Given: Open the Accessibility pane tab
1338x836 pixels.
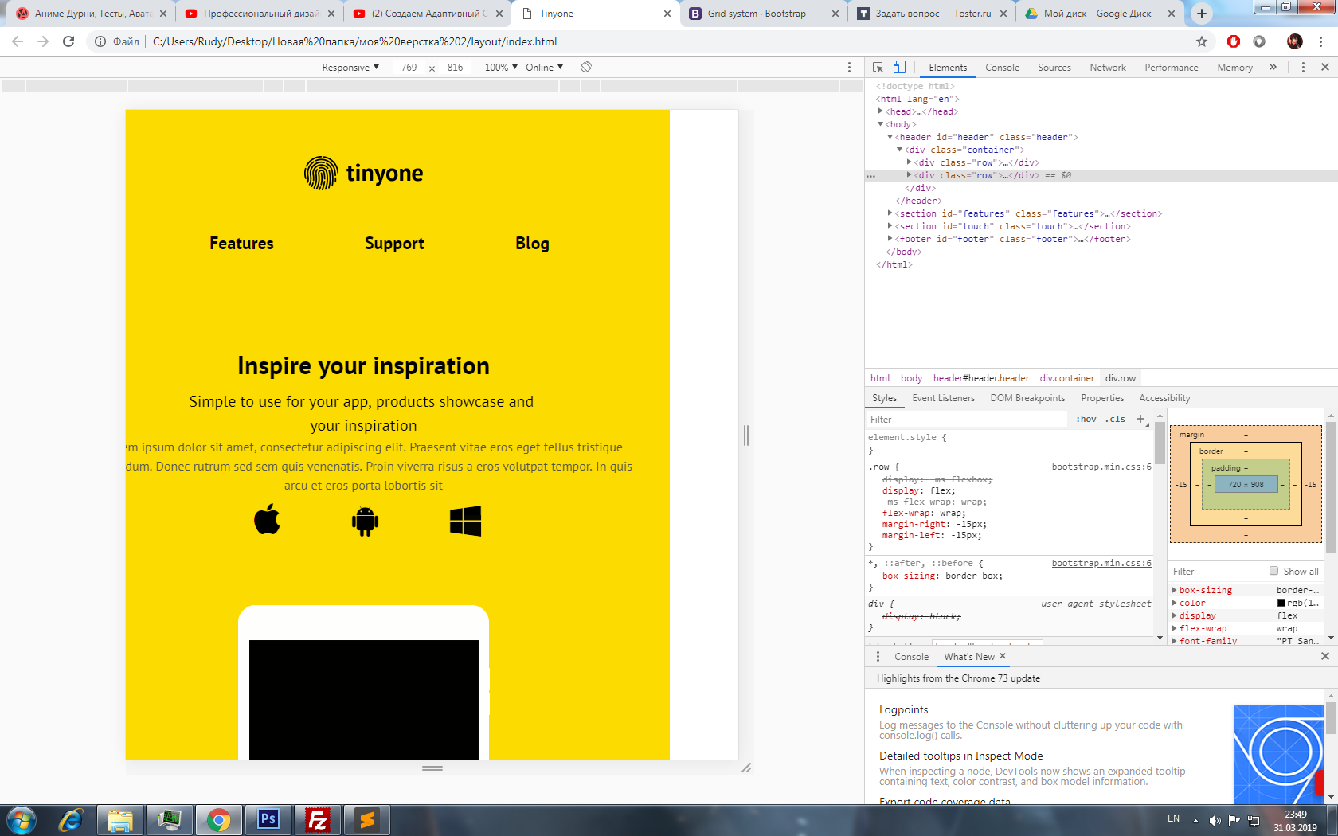Looking at the screenshot, I should (x=1164, y=398).
